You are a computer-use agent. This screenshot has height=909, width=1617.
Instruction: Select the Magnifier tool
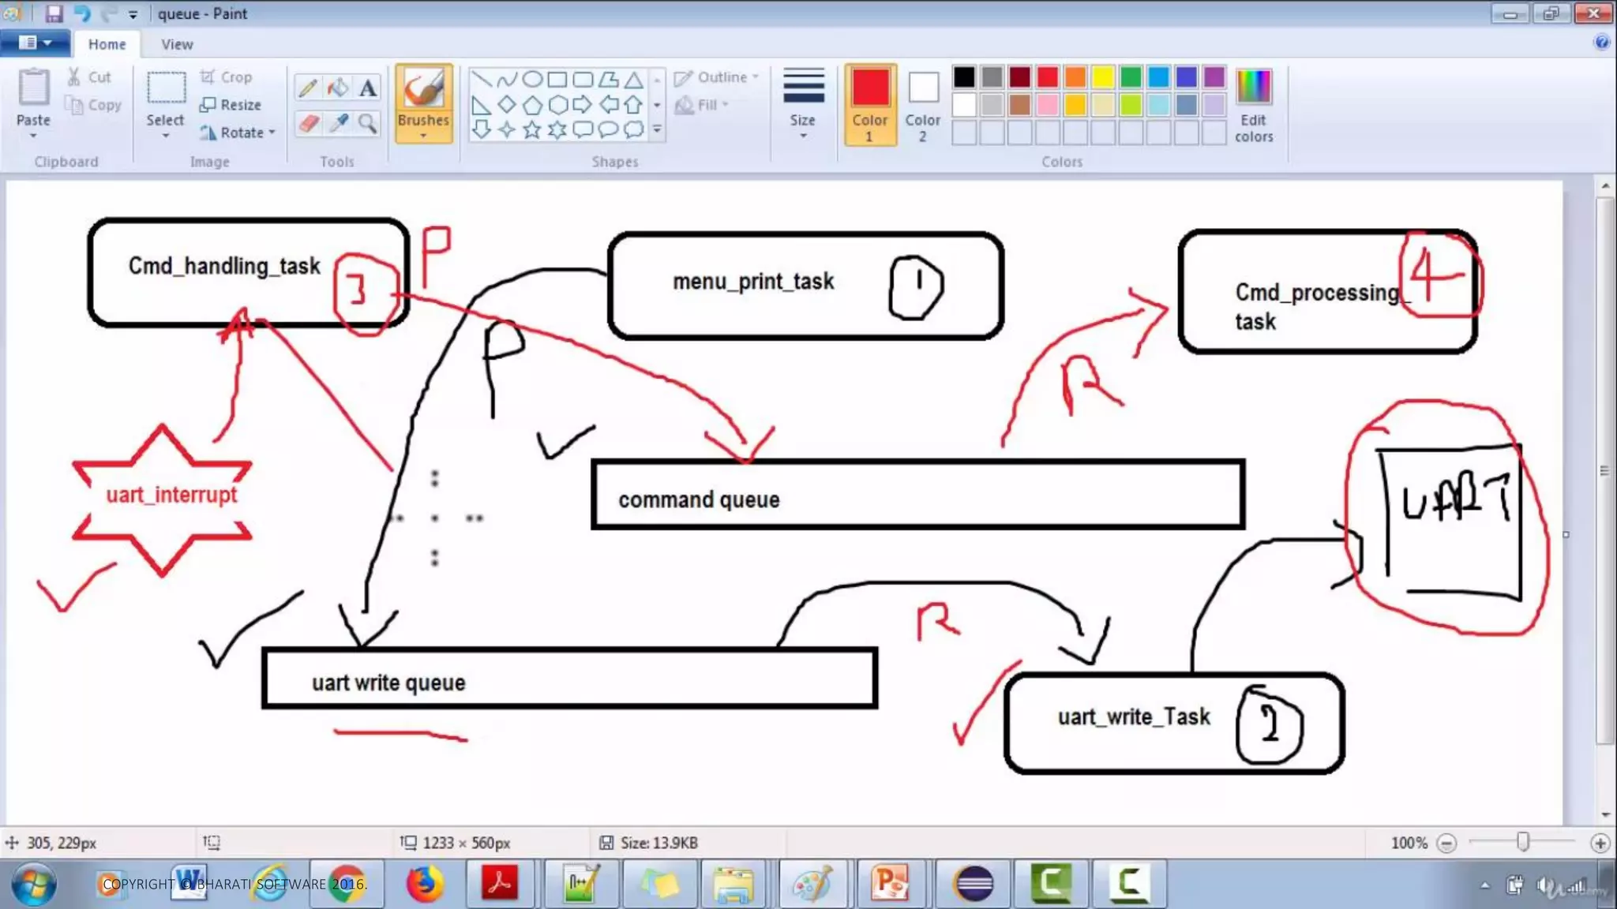point(368,123)
